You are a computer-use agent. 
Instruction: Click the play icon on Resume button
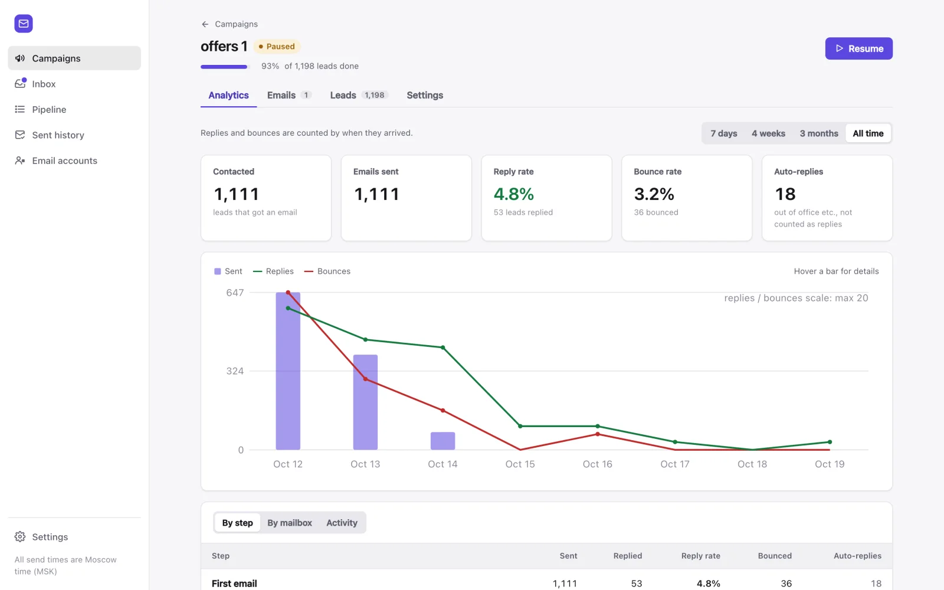(840, 48)
